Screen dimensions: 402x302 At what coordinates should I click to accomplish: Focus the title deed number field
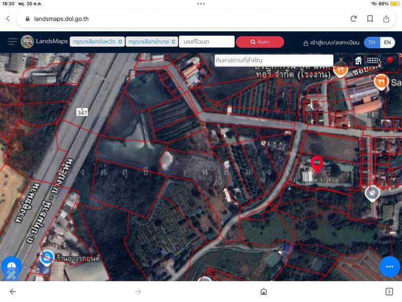tap(207, 42)
